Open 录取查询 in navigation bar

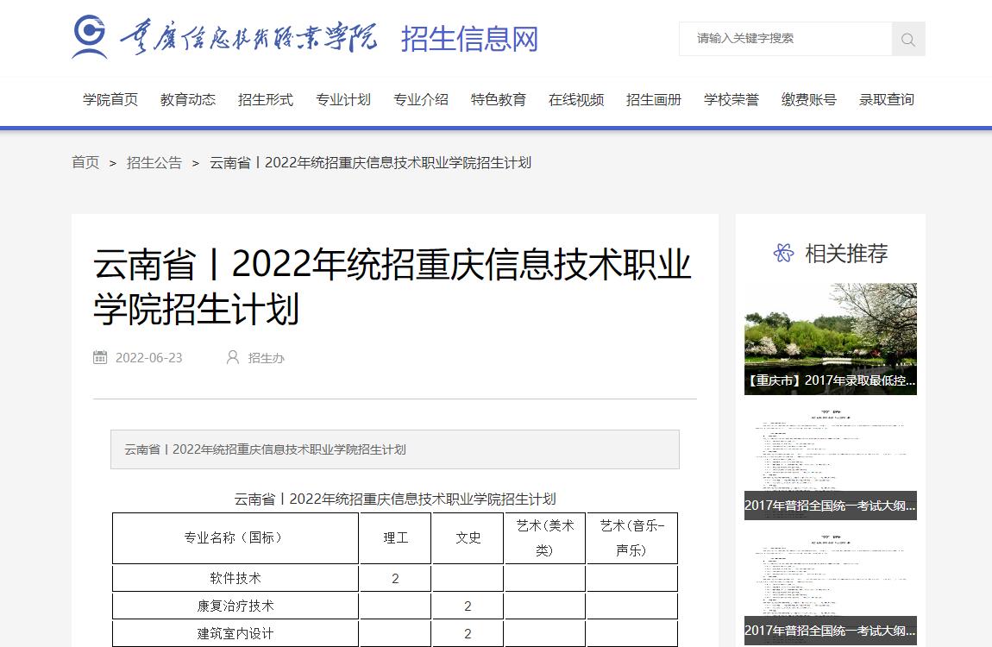887,100
